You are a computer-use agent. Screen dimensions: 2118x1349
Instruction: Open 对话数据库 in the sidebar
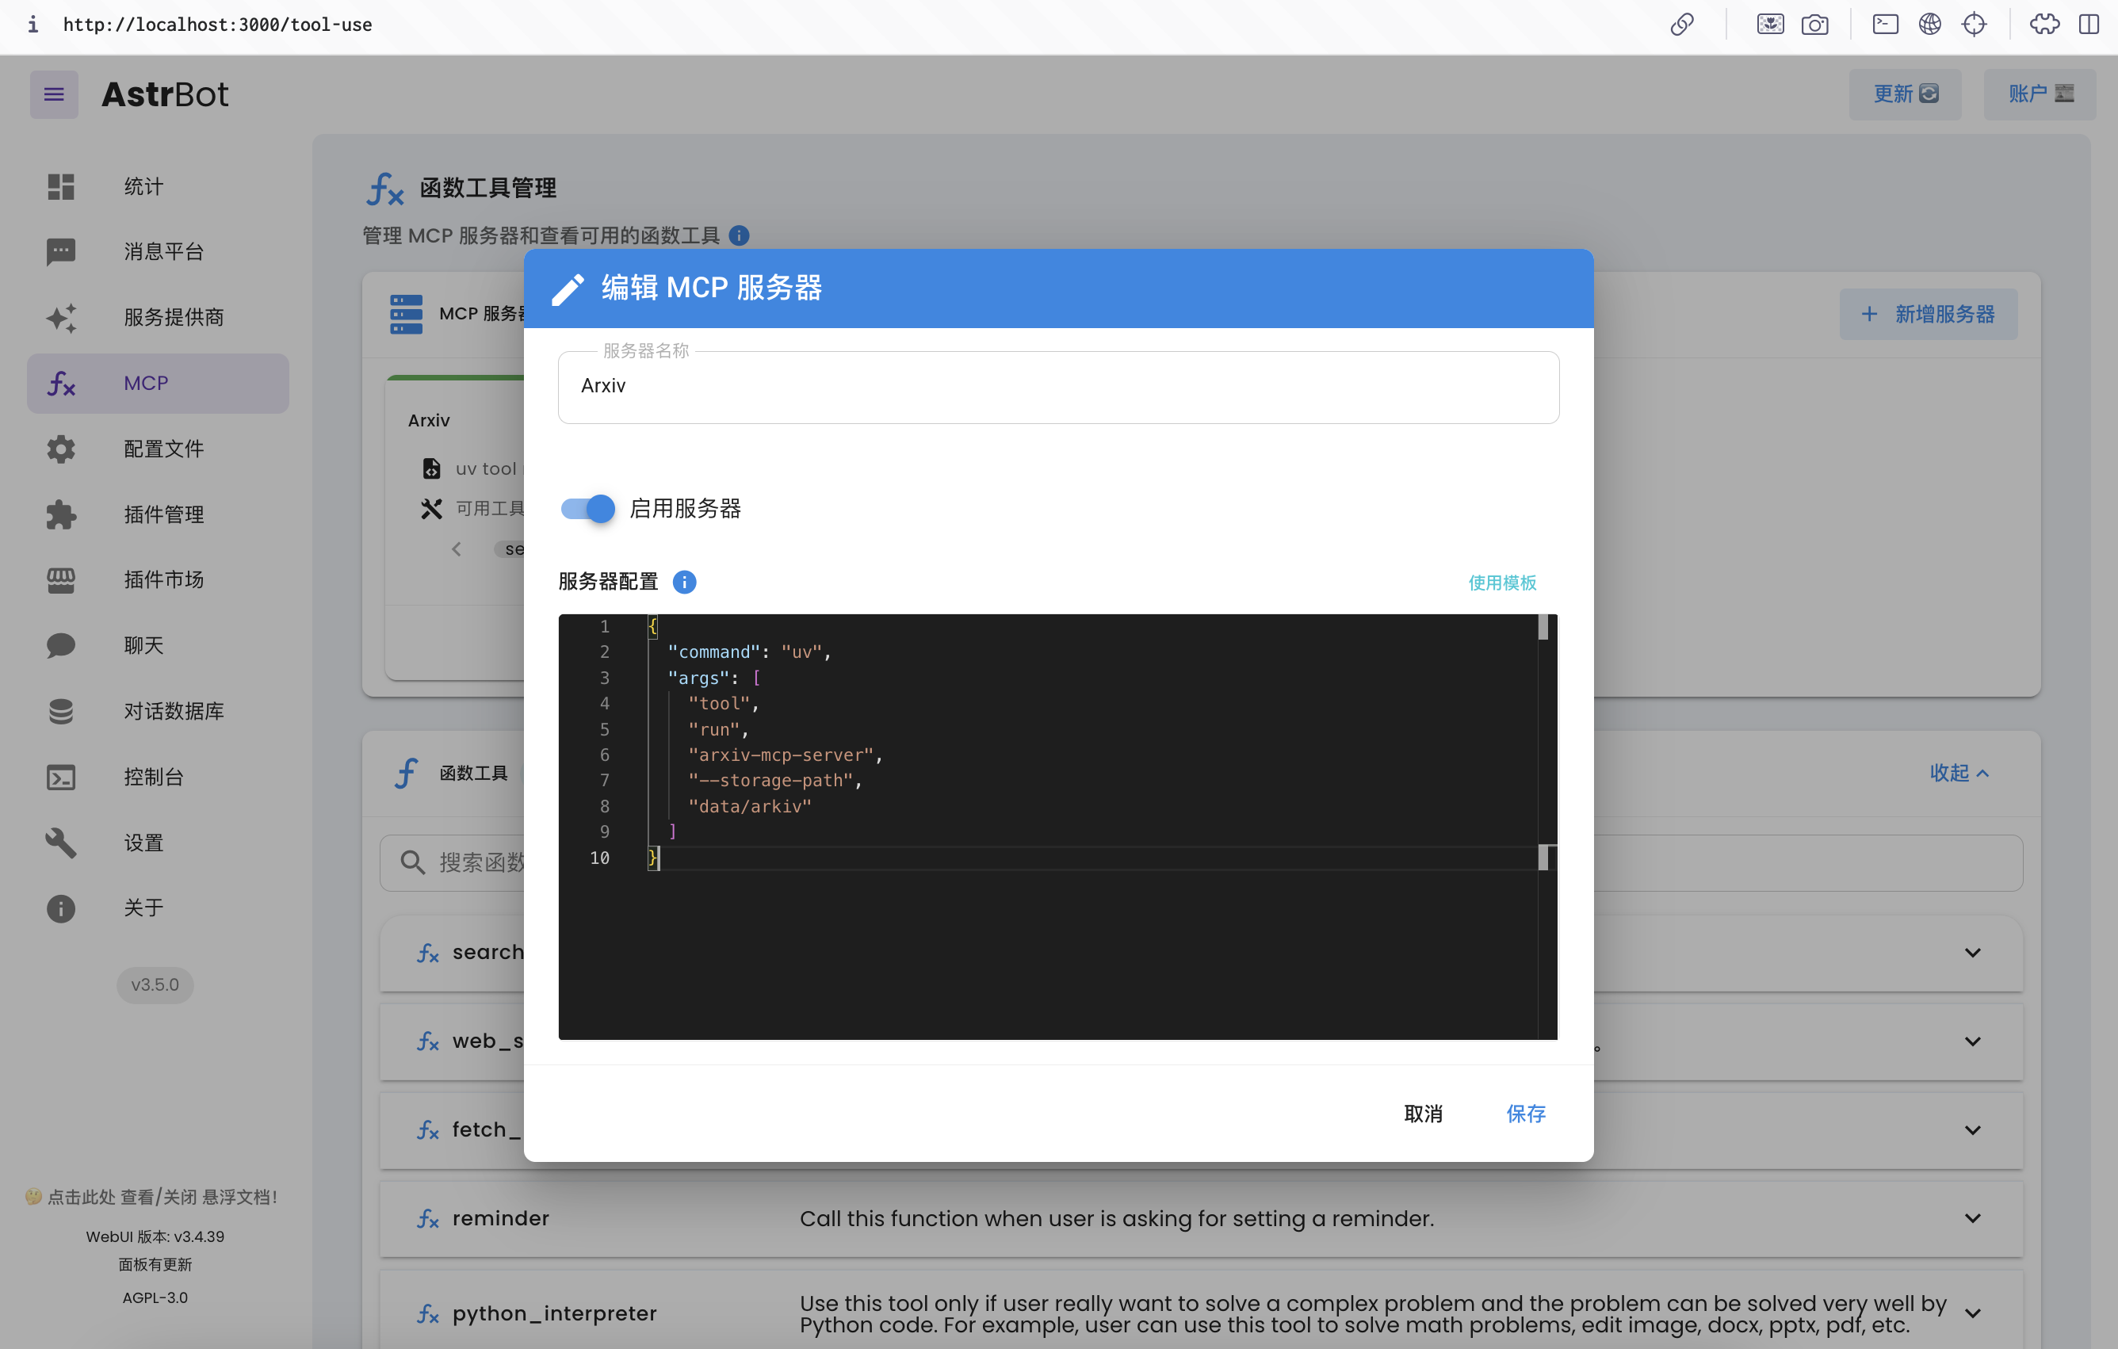174,710
